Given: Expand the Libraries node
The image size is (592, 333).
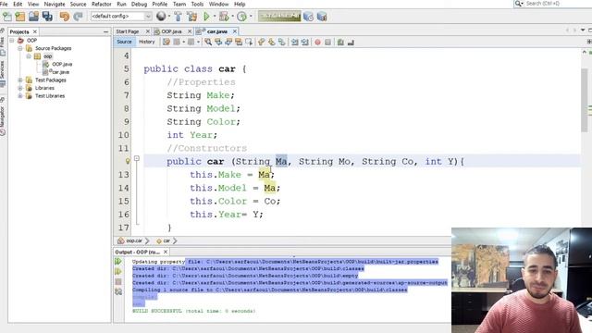Looking at the screenshot, I should click(20, 88).
